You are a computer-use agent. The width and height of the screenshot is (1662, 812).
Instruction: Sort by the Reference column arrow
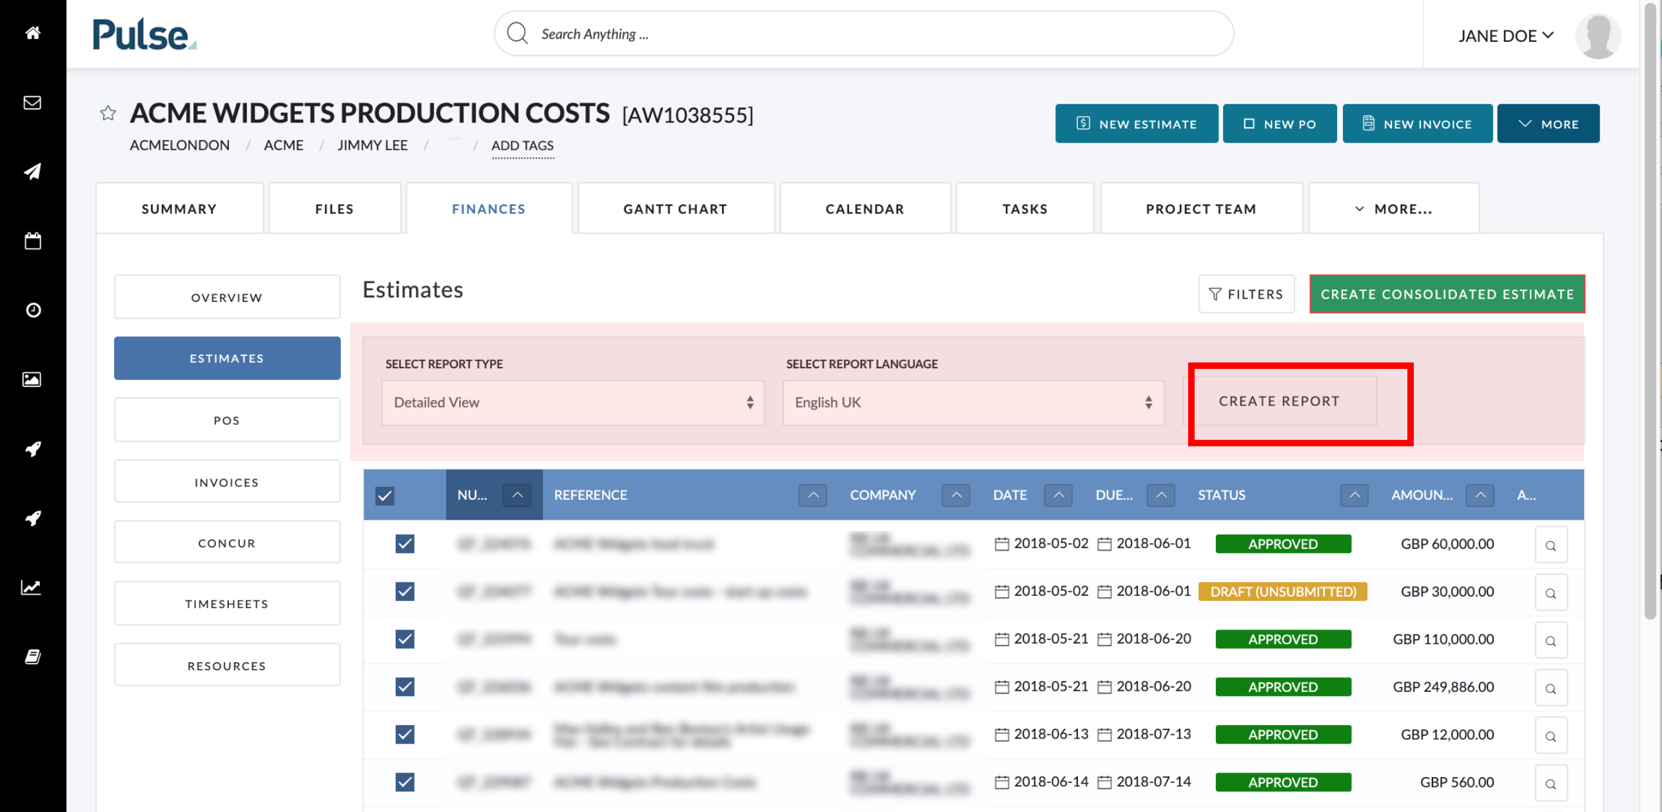813,495
